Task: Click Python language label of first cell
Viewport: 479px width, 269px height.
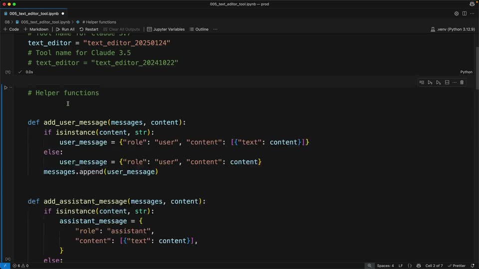Action: (466, 72)
